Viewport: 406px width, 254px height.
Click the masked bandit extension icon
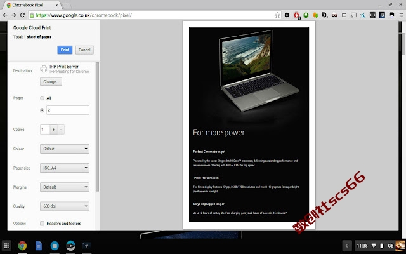click(334, 15)
